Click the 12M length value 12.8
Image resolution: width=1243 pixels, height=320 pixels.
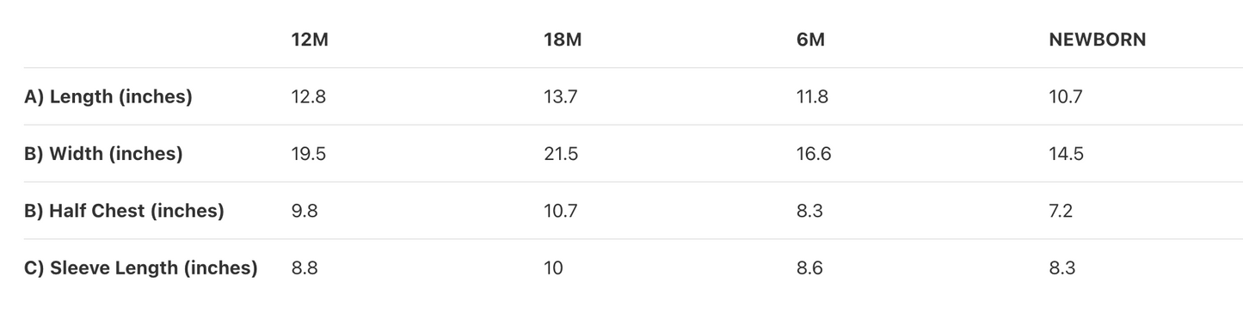[x=309, y=96]
